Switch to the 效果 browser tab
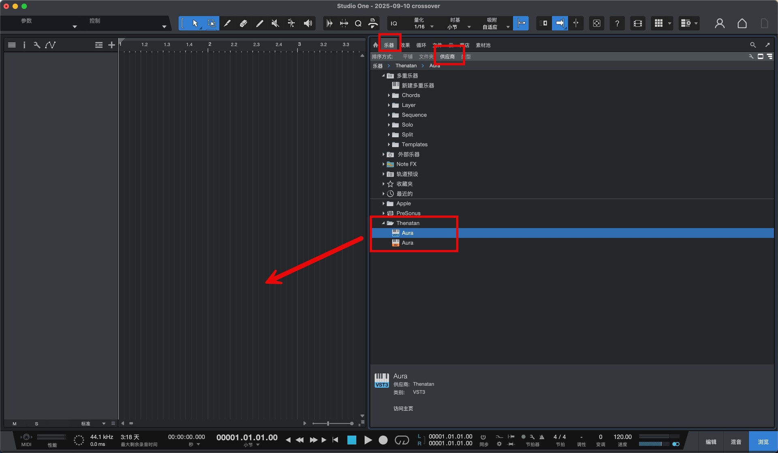The image size is (778, 453). click(x=406, y=45)
